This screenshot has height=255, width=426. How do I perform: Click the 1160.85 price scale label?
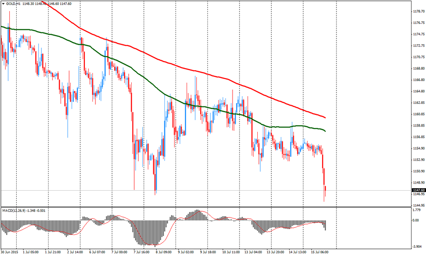click(418, 114)
